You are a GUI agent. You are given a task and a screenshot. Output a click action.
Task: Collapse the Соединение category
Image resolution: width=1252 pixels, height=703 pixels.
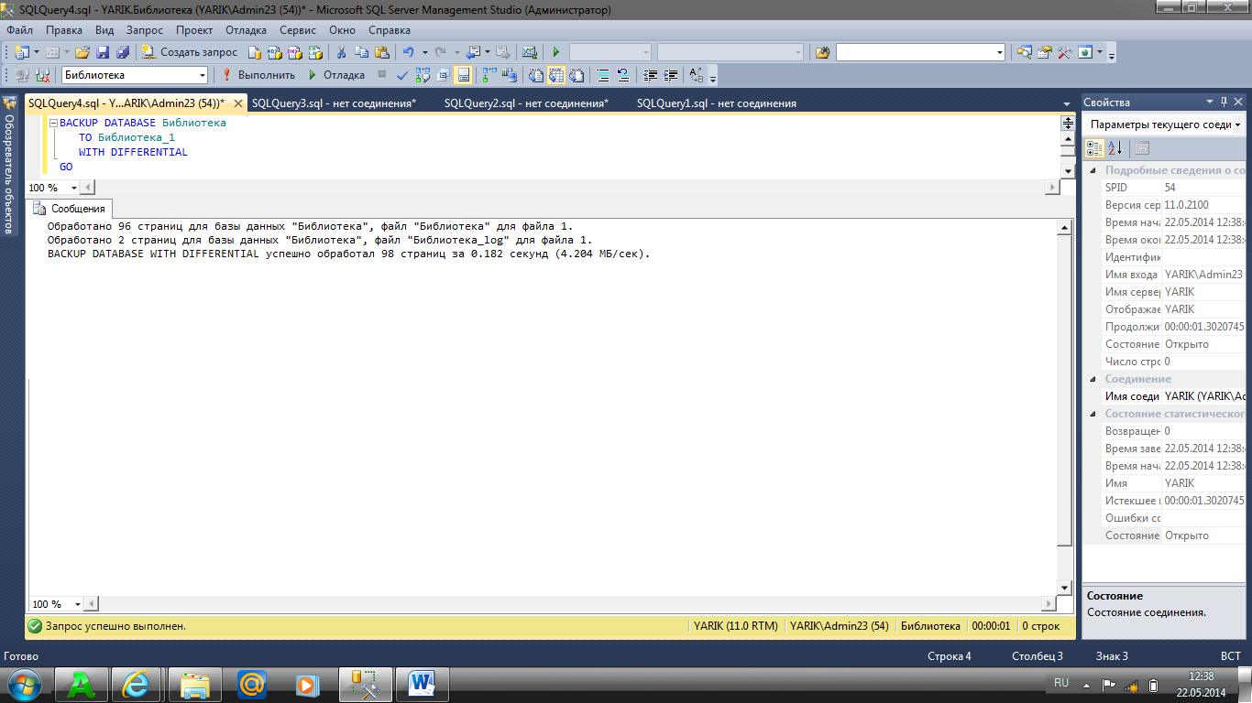(x=1093, y=379)
